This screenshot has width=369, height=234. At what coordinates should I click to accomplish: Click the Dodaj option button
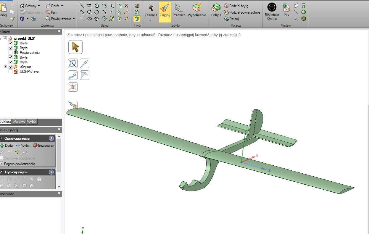[7, 146]
